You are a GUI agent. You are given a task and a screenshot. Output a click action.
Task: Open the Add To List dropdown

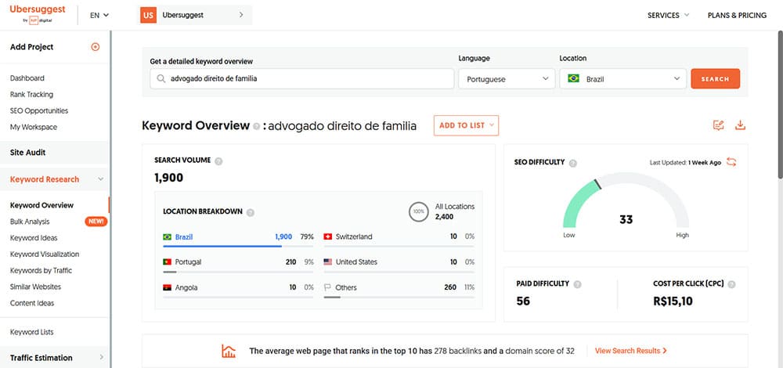466,125
